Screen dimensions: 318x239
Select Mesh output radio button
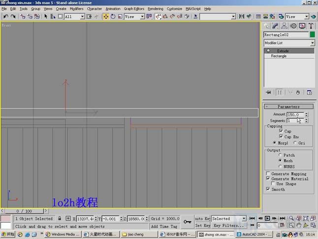coord(280,161)
